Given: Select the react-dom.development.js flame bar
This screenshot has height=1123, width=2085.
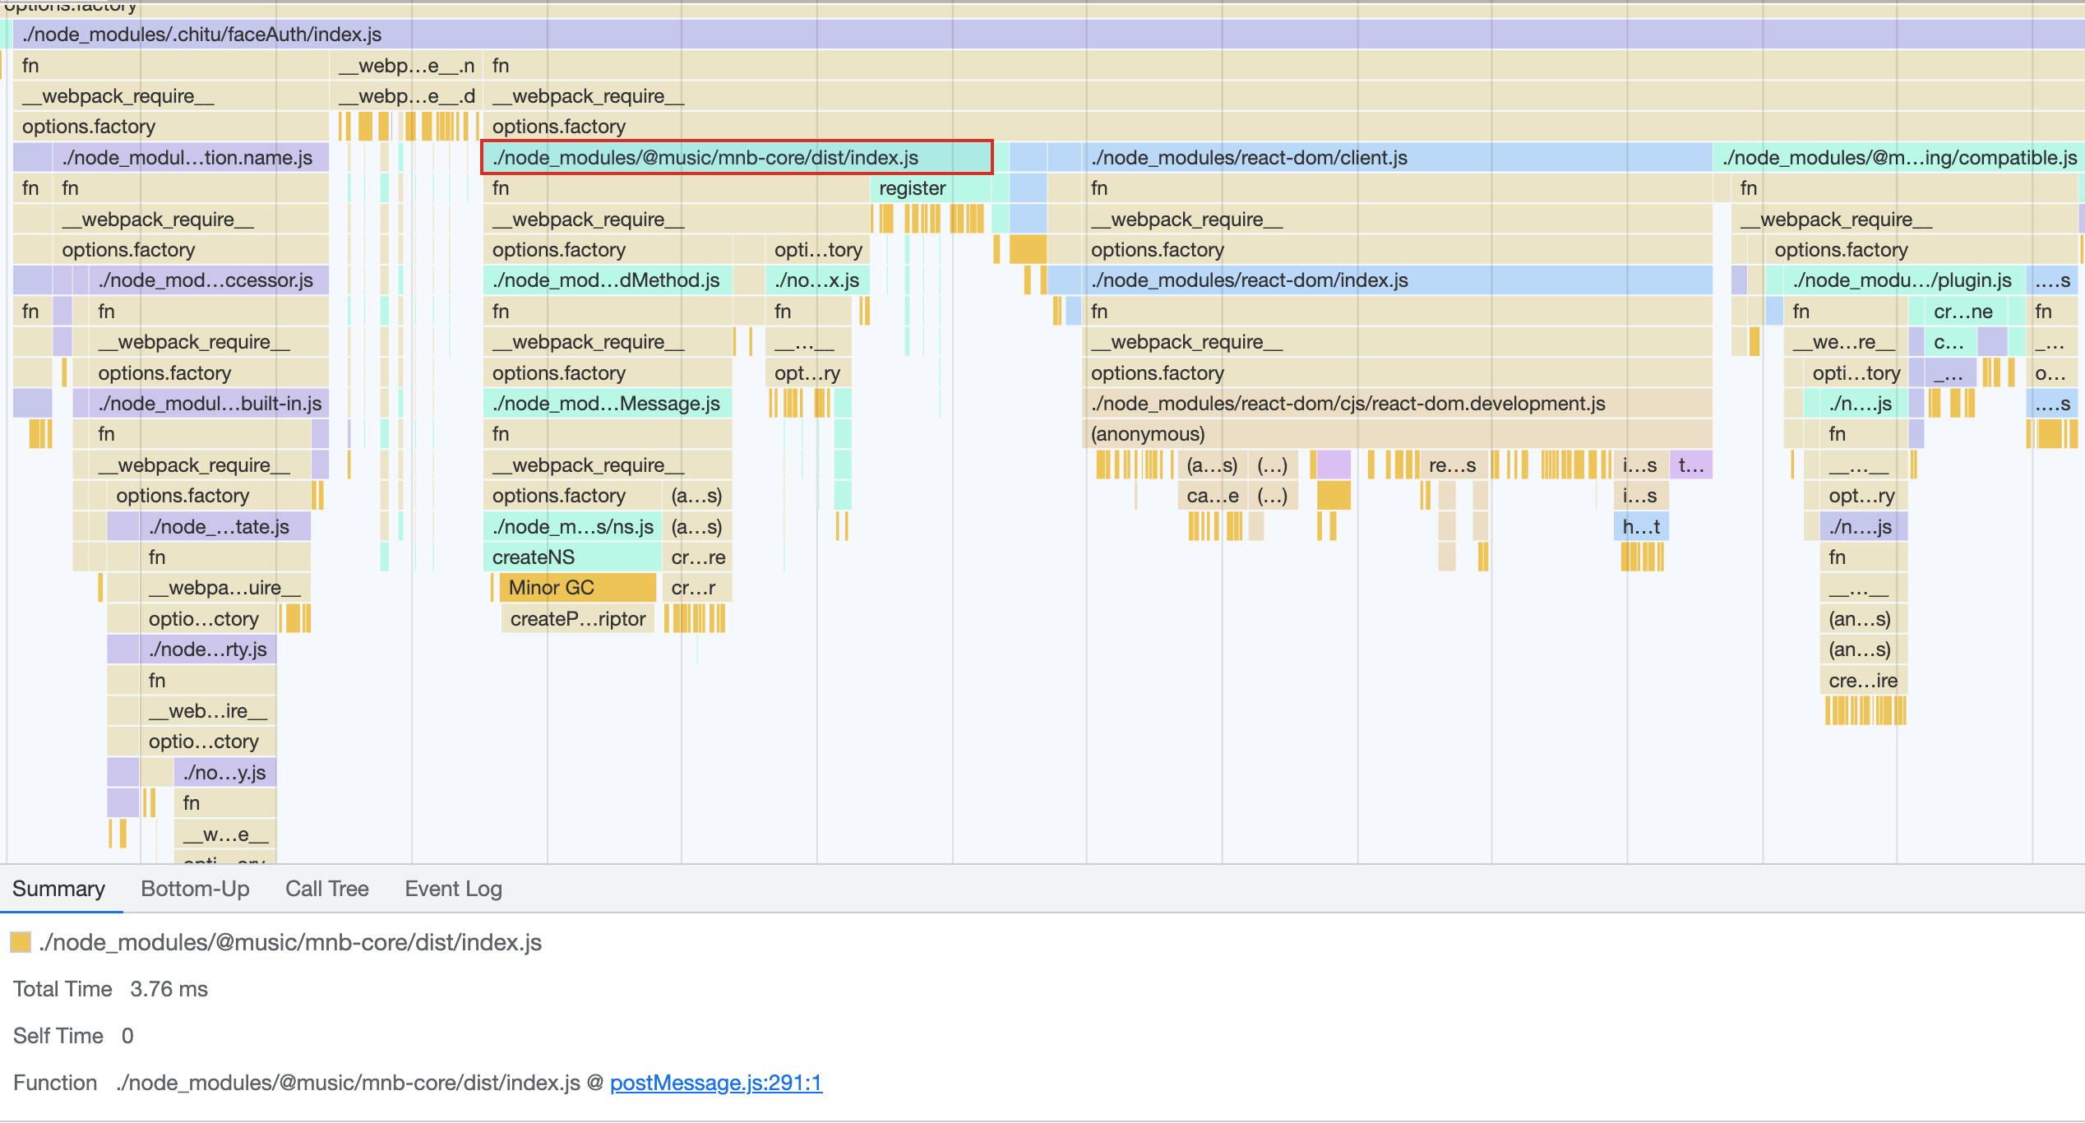Looking at the screenshot, I should click(1398, 404).
